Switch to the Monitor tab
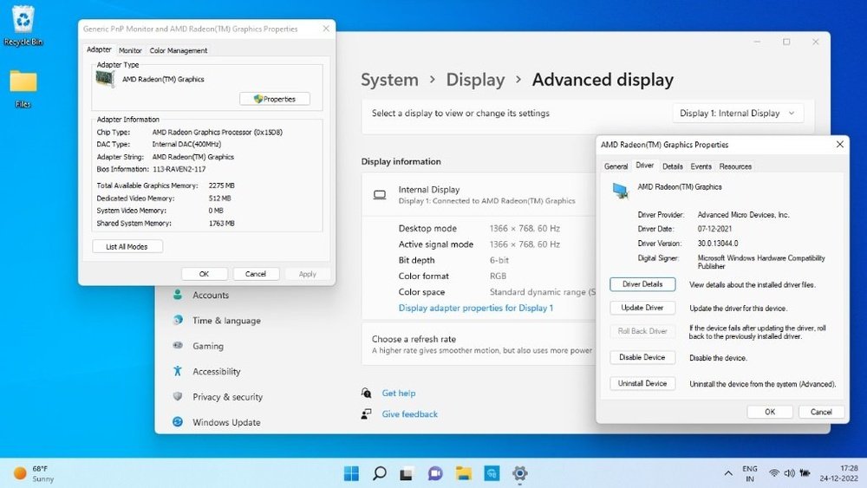This screenshot has width=867, height=488. coord(130,50)
